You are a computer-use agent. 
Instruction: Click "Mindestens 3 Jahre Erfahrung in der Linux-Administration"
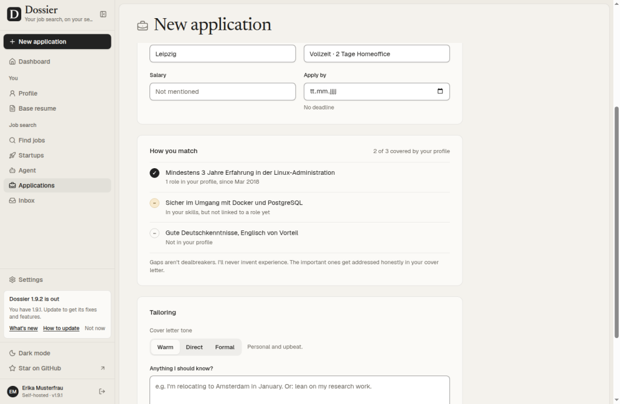tap(250, 172)
